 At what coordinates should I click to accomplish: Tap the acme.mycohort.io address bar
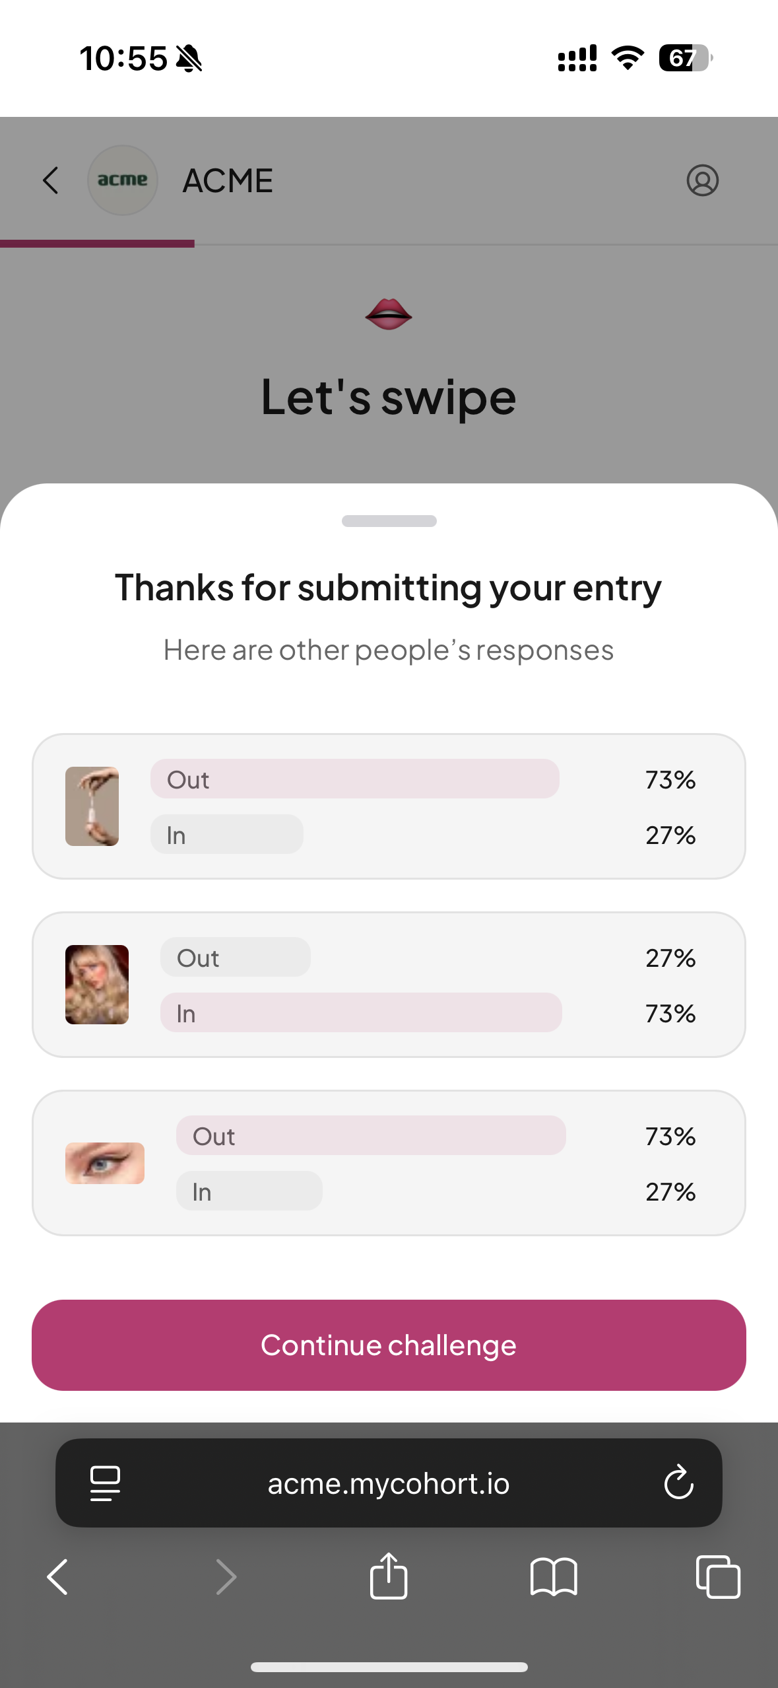point(389,1483)
